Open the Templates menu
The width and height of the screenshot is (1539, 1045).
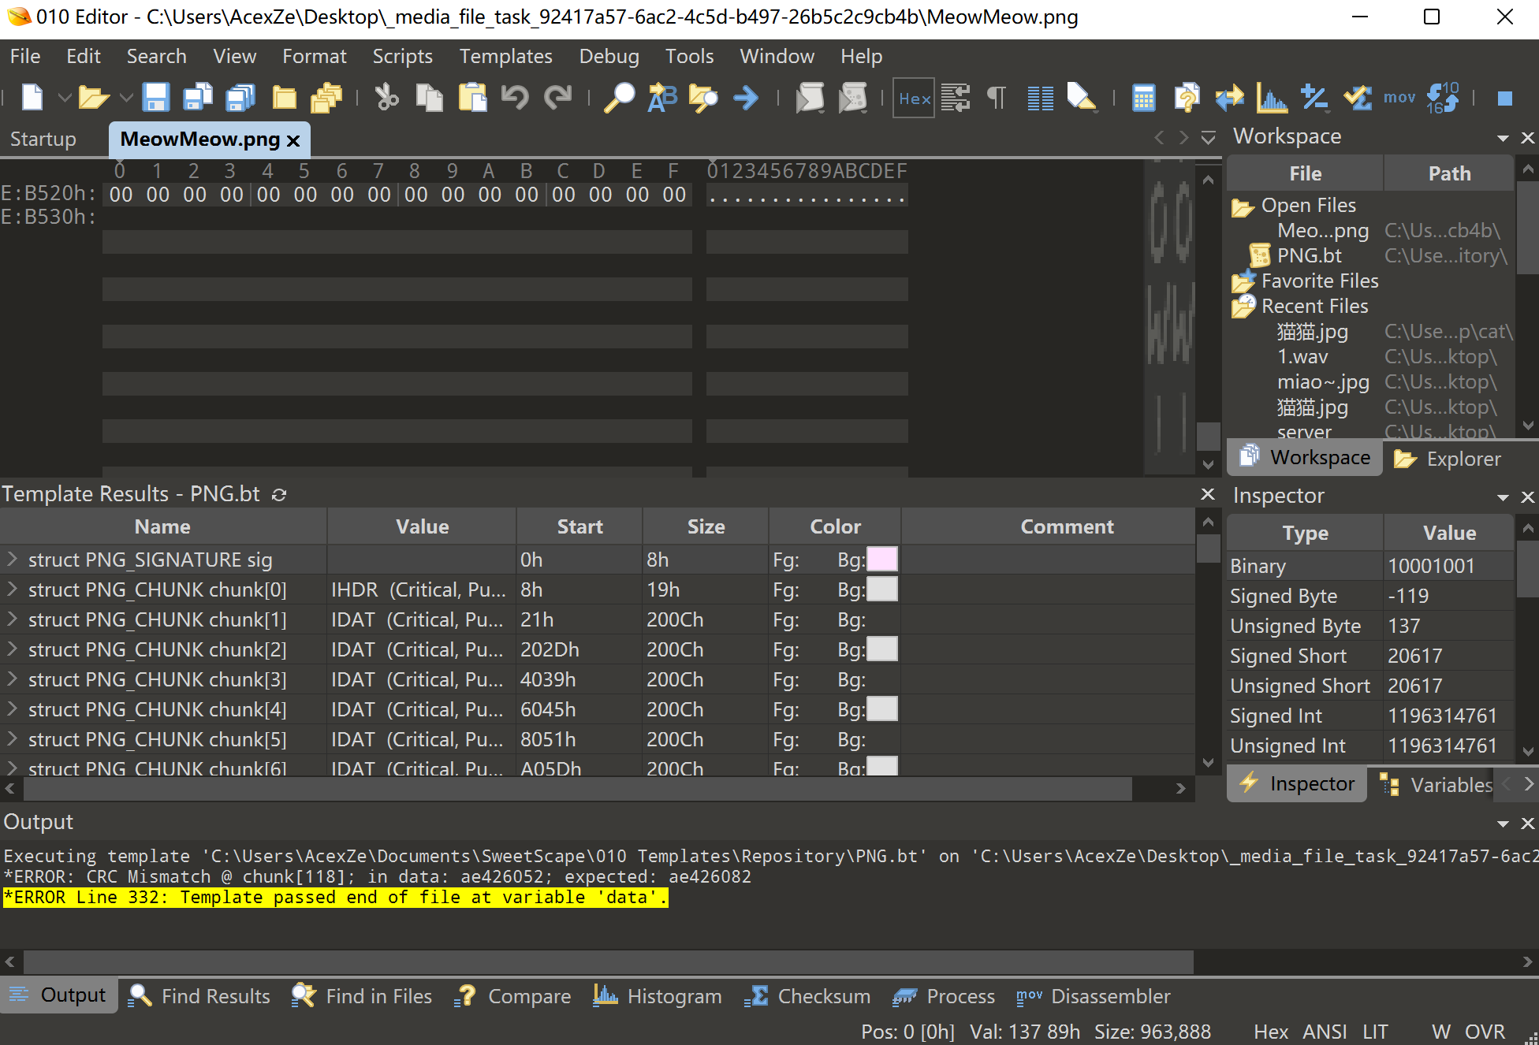(505, 57)
